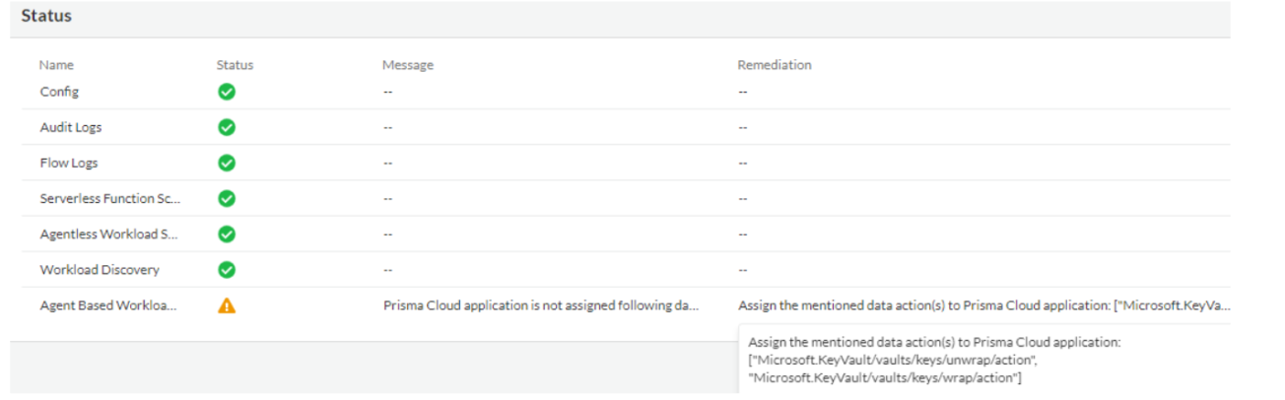Click Serverless Function row's green check icon
Viewport: 1285px width, 400px height.
[x=227, y=198]
